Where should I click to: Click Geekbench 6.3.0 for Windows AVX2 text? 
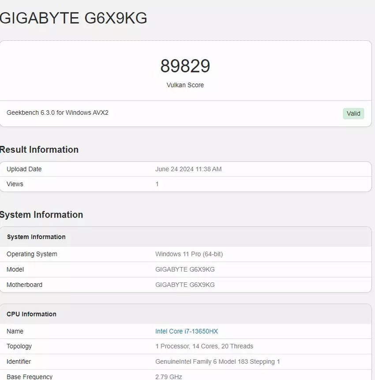57,113
